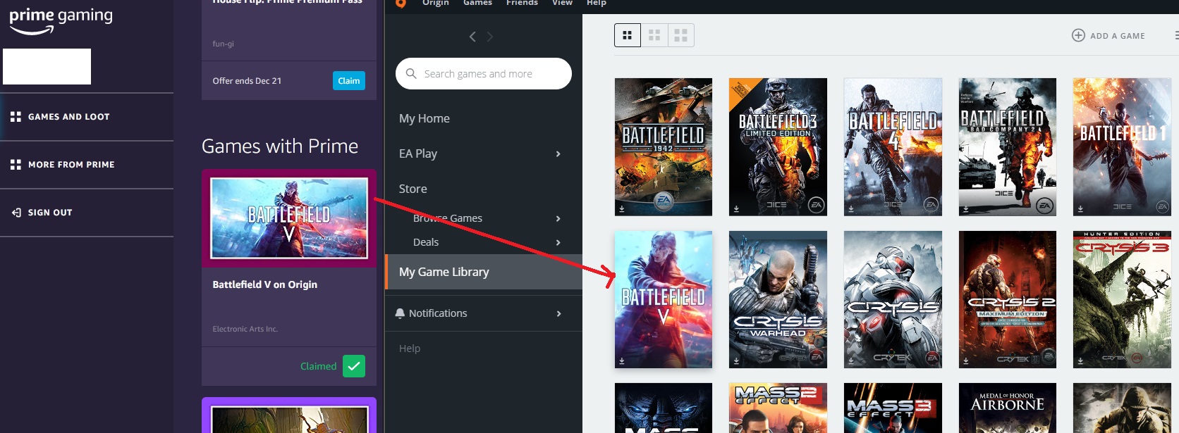Image resolution: width=1179 pixels, height=433 pixels.
Task: Open Battlefield 3 Limited Edition tile
Action: tap(778, 147)
